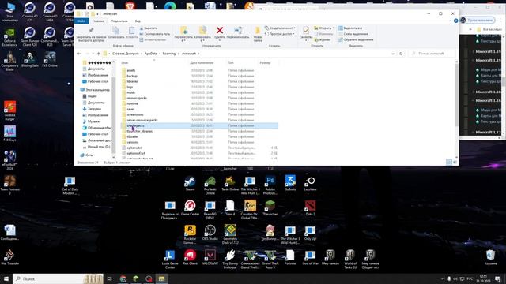506x284 pixels.
Task: Open the New item dropdown
Action: (x=280, y=28)
